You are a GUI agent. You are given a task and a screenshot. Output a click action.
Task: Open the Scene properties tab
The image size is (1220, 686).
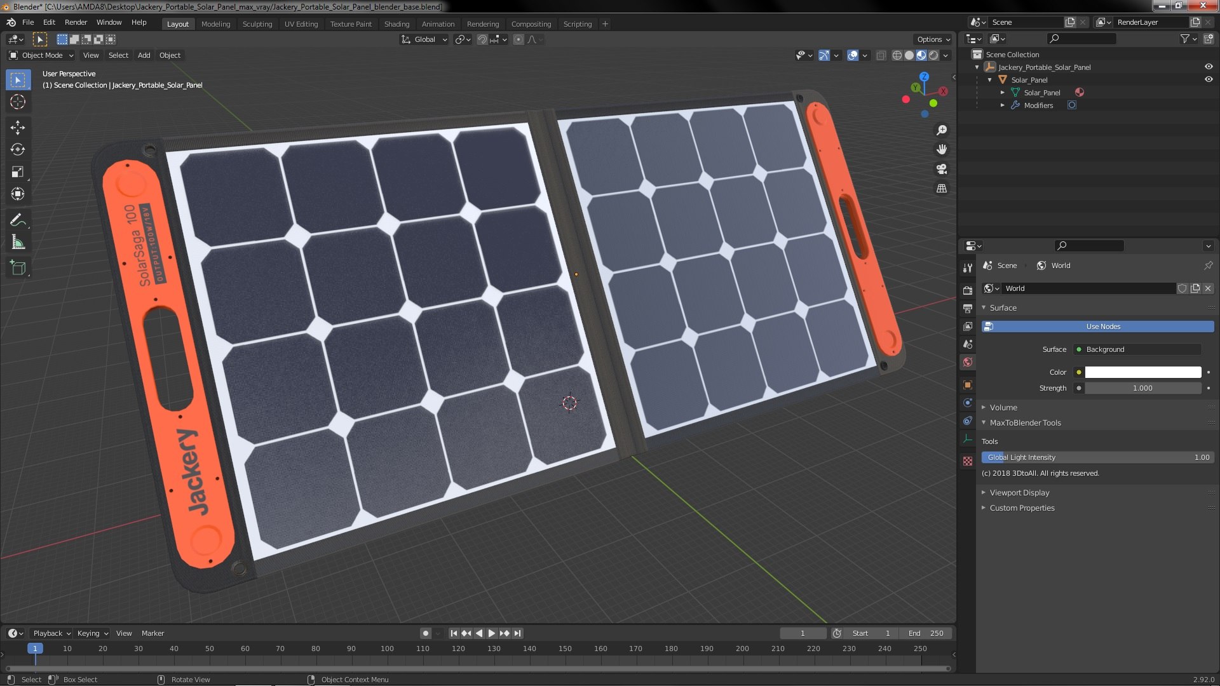tap(967, 344)
